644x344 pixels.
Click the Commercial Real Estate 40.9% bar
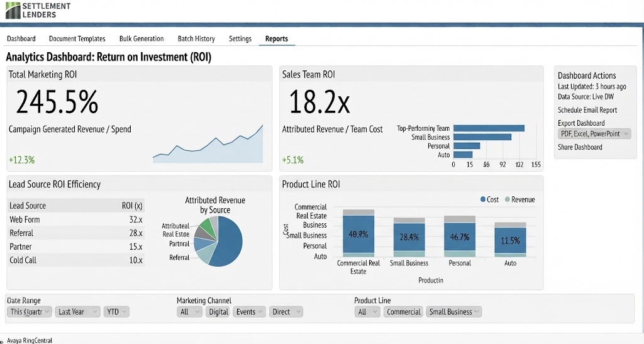point(358,234)
